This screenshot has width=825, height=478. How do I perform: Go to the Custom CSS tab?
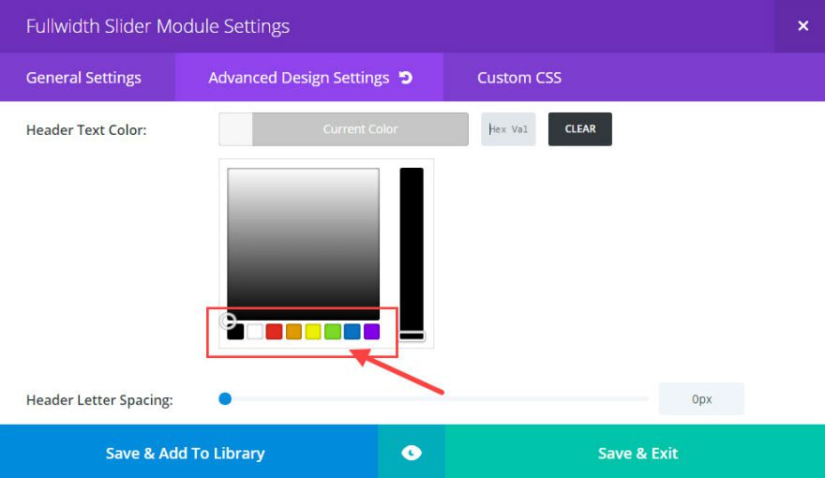[x=518, y=78]
